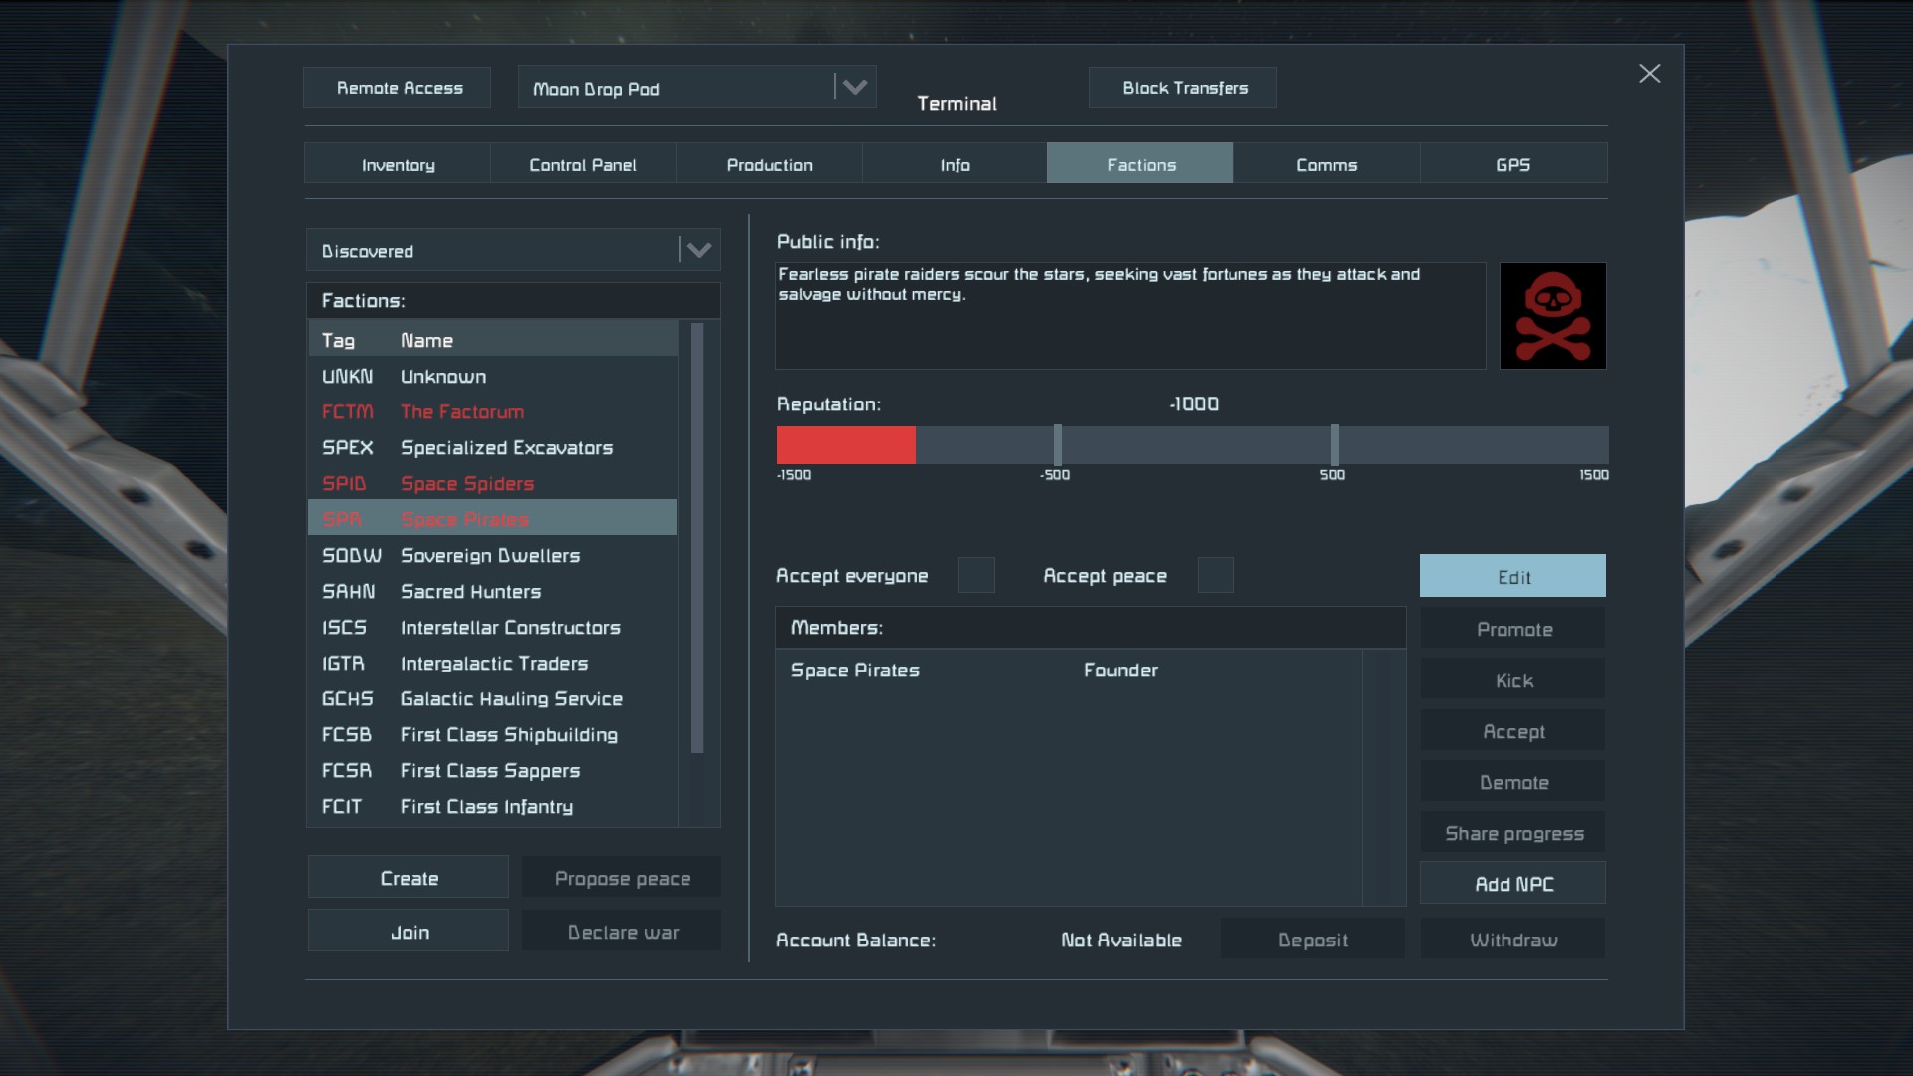The width and height of the screenshot is (1913, 1076).
Task: Go to the Production tab
Action: [769, 163]
